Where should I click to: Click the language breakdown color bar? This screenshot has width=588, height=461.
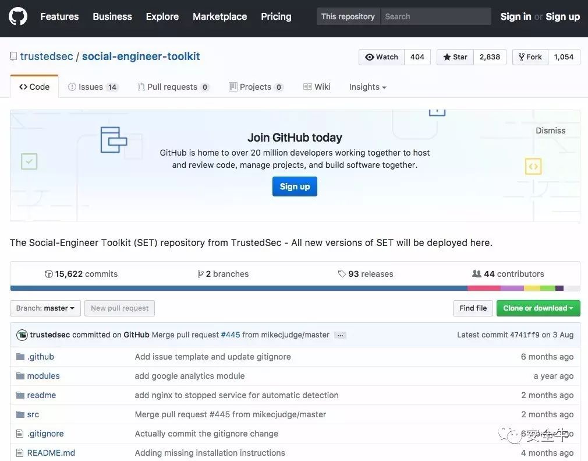(x=295, y=288)
